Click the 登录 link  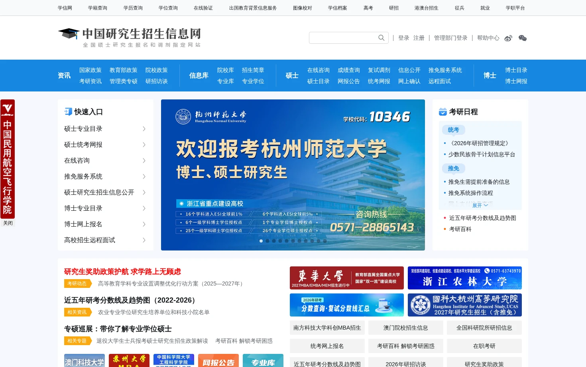coord(404,38)
